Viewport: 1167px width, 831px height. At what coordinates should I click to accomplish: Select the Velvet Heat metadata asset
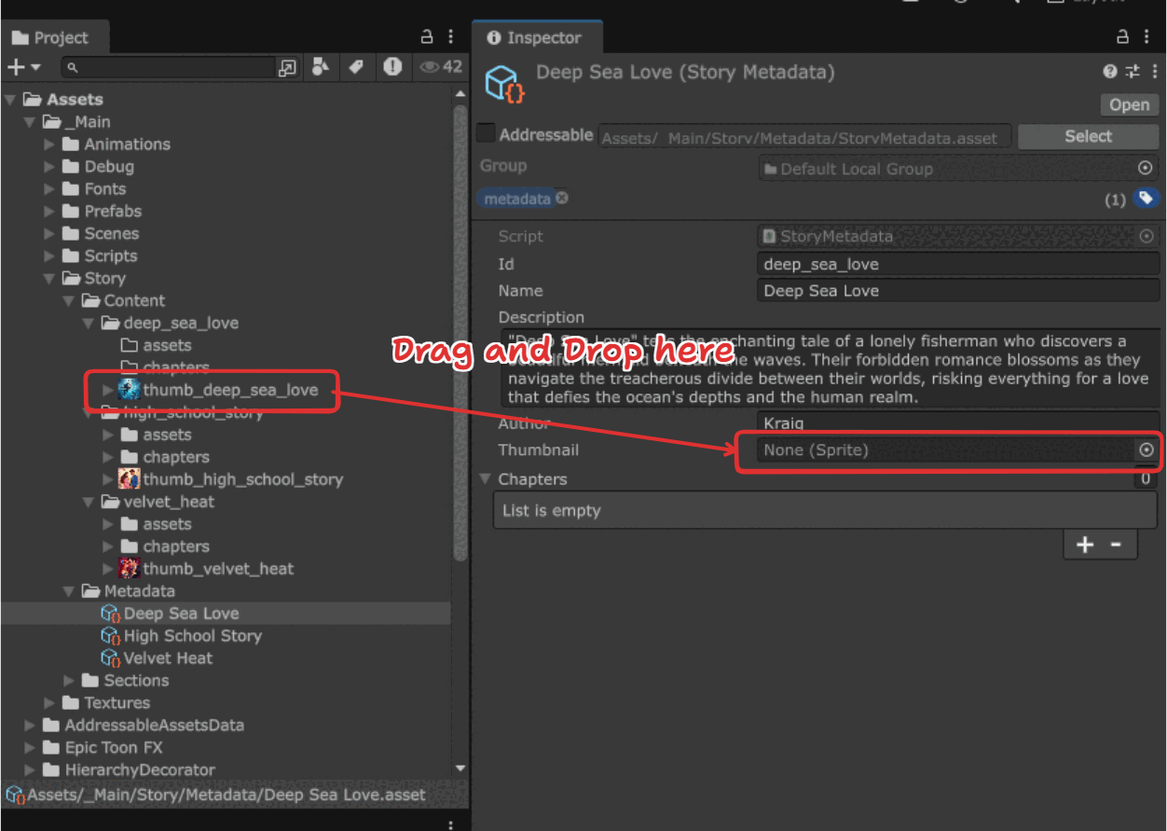tap(166, 658)
